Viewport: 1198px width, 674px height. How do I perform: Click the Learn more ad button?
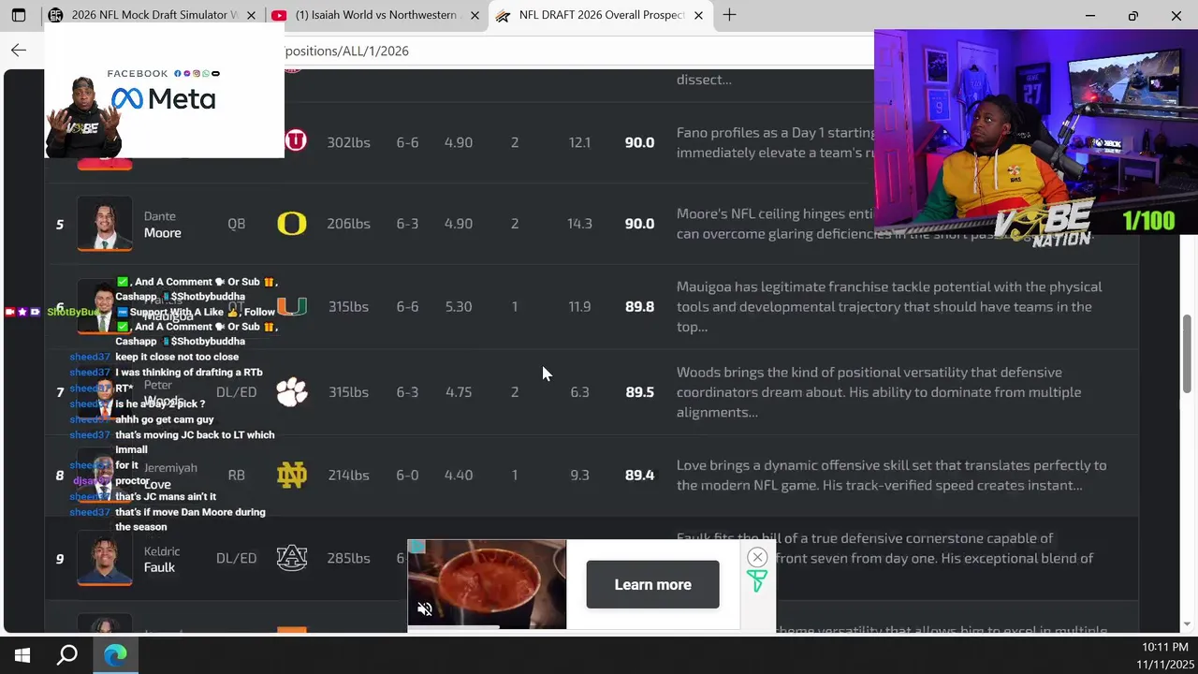(652, 584)
